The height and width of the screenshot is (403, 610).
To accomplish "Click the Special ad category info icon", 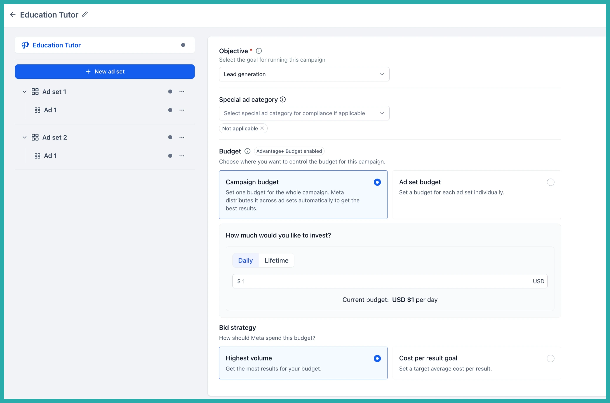I will pyautogui.click(x=283, y=99).
